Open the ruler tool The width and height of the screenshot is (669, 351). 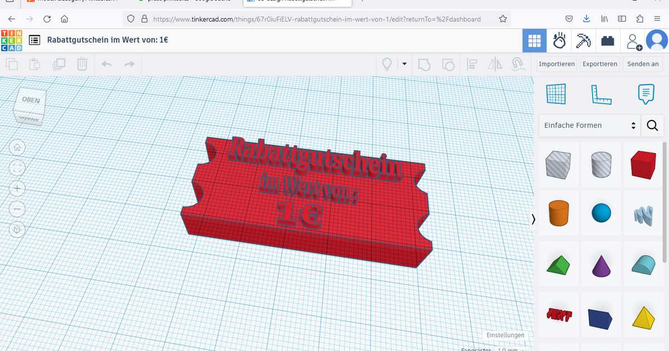click(x=601, y=94)
